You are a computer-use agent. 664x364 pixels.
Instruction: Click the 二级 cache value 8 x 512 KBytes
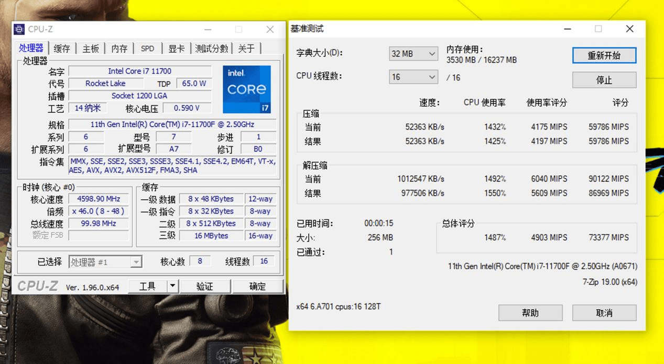point(211,223)
